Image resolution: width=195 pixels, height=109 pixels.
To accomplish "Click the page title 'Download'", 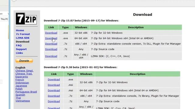I will (x=143, y=15).
